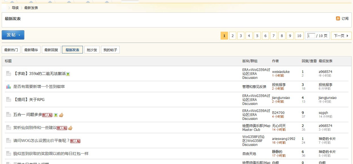
Task: Open thread 是否有需要新增一个签到徽章
Action: click(x=39, y=87)
